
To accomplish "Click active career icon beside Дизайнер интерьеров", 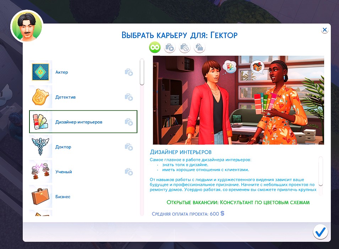I will (x=129, y=122).
